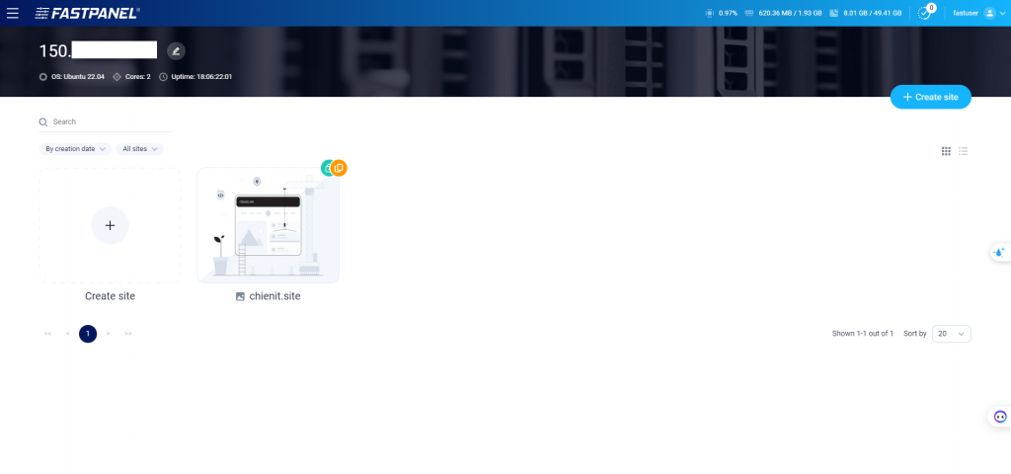Image resolution: width=1011 pixels, height=474 pixels.
Task: Go to previous page
Action: click(68, 334)
